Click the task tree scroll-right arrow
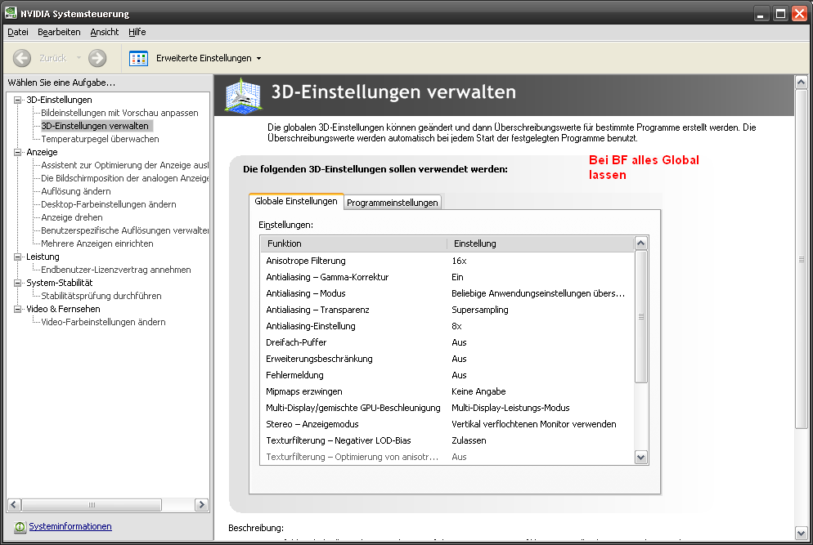This screenshot has height=545, width=813. pos(201,505)
